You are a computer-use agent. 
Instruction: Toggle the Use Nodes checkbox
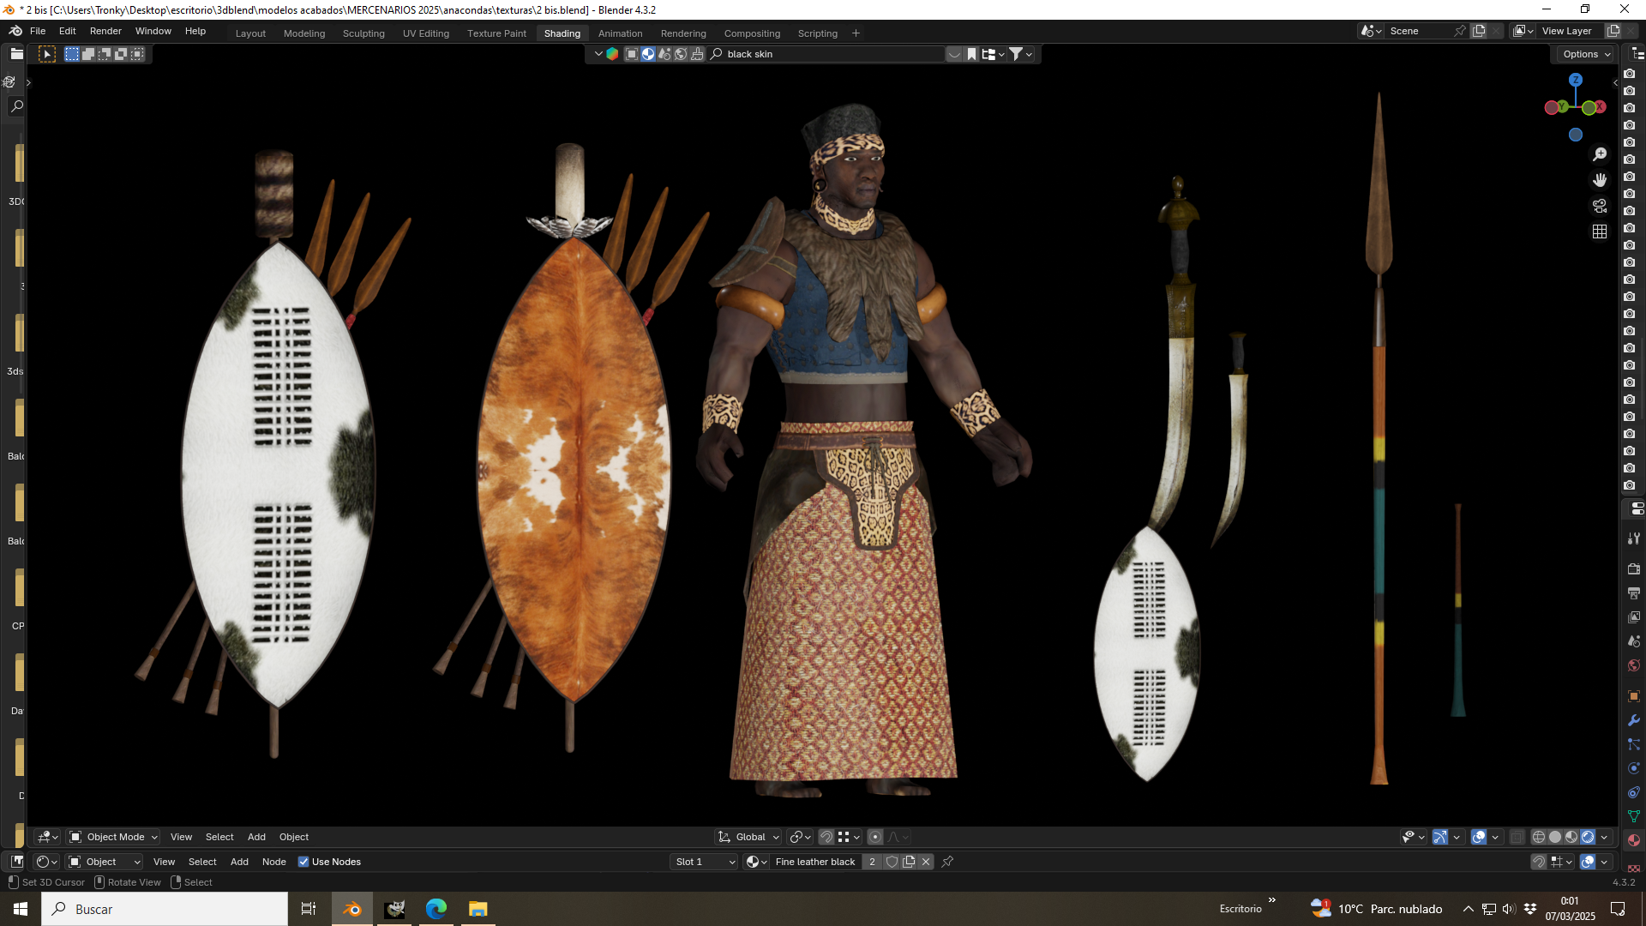[x=303, y=862]
